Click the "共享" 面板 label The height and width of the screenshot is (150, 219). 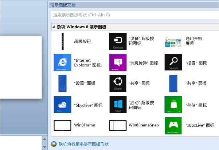[196, 83]
